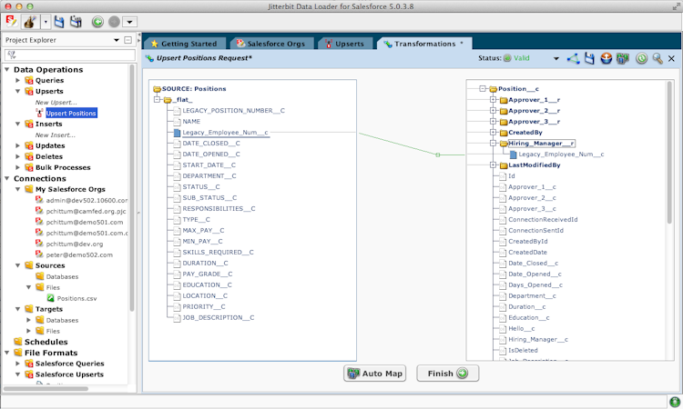Select source field Legacy_Employee_Num__c
The height and width of the screenshot is (409, 683).
[225, 132]
